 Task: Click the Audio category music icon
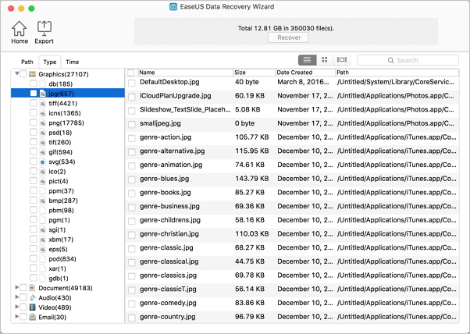coord(32,298)
